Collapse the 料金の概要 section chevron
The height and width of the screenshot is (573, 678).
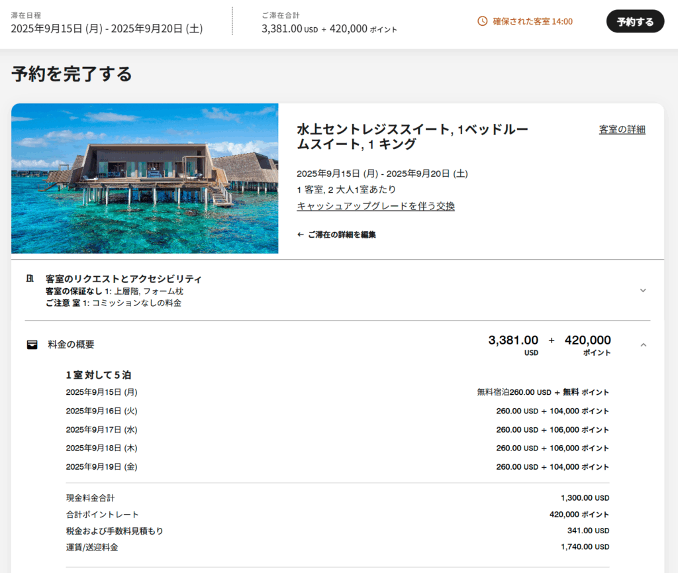click(x=642, y=344)
